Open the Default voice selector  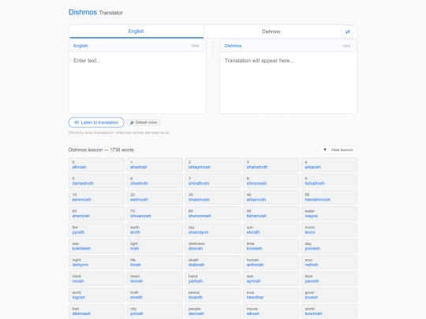143,122
